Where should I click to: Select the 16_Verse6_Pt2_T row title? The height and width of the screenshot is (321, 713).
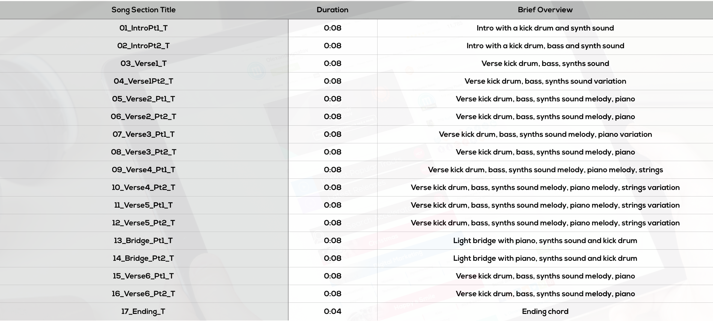click(x=143, y=293)
